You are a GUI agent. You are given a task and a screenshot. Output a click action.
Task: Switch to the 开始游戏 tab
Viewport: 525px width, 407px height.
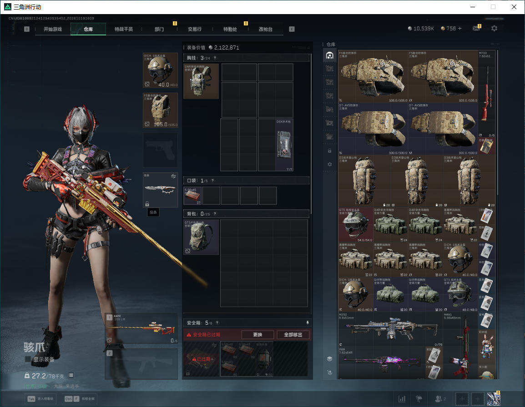(x=53, y=29)
